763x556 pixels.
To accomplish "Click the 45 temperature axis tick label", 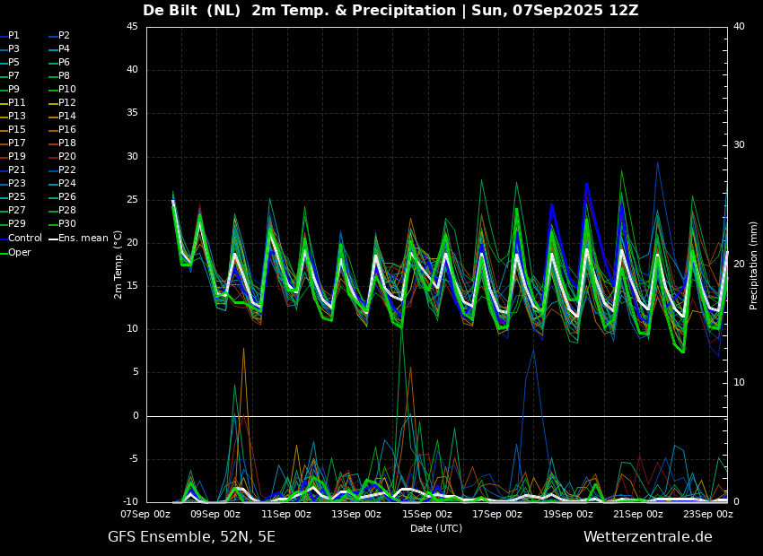I will tap(132, 27).
